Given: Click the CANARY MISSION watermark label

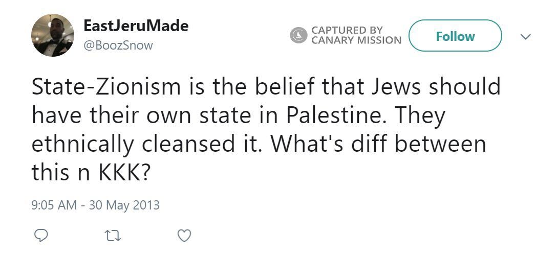Looking at the screenshot, I should pyautogui.click(x=357, y=40).
